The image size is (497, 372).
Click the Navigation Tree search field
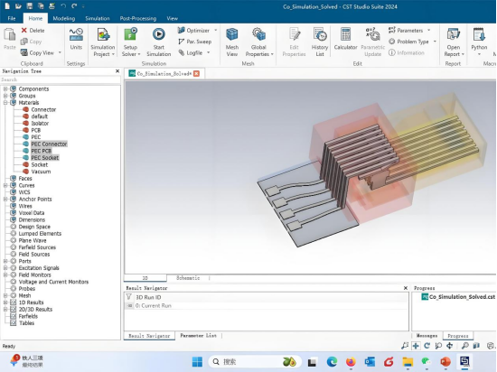click(x=61, y=79)
